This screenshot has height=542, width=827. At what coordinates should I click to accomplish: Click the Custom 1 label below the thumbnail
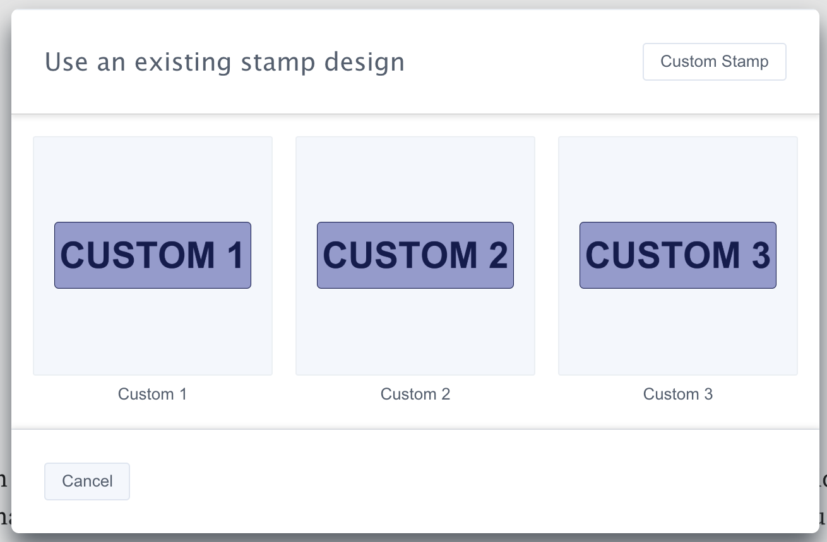(x=152, y=394)
